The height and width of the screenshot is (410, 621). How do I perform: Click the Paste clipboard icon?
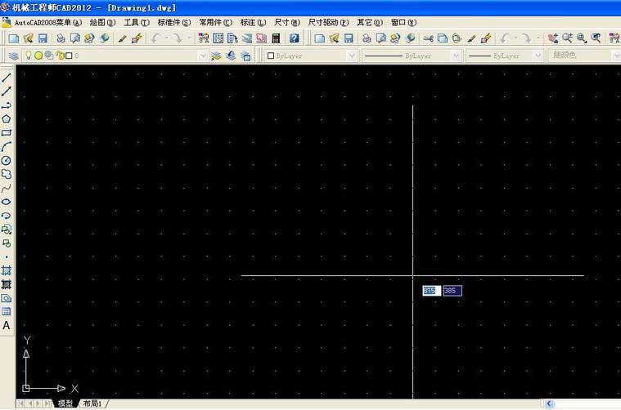click(x=457, y=38)
